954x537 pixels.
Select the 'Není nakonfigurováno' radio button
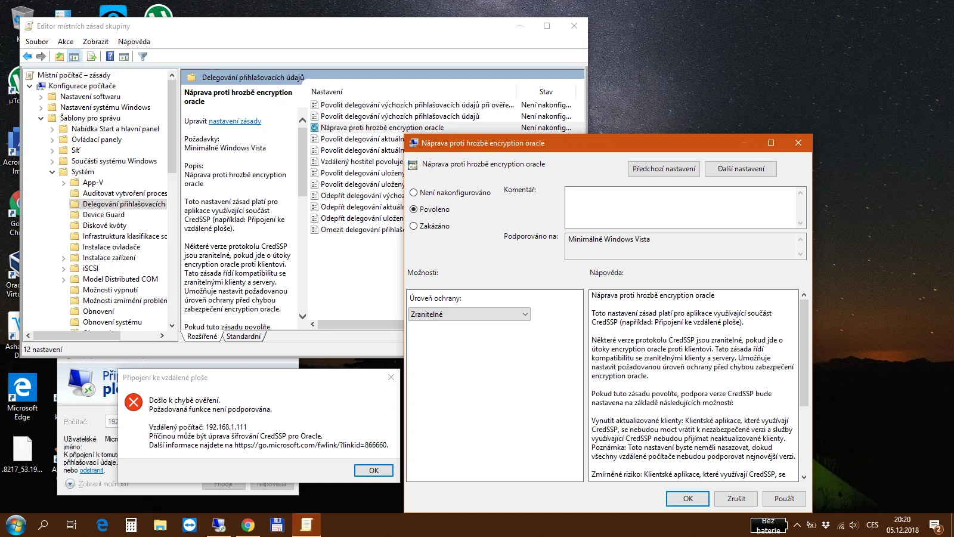point(414,193)
